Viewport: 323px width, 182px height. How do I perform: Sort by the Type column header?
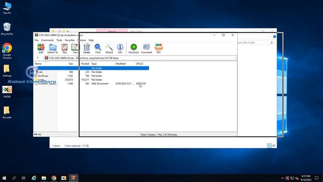tap(94, 64)
